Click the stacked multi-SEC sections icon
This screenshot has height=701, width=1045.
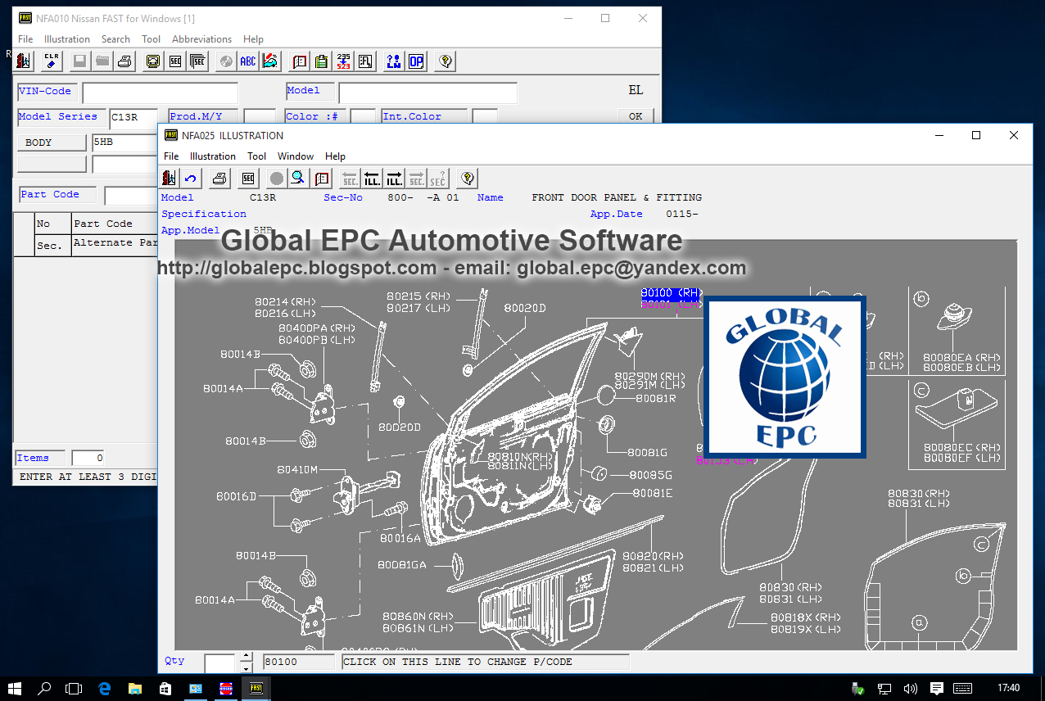tap(198, 61)
